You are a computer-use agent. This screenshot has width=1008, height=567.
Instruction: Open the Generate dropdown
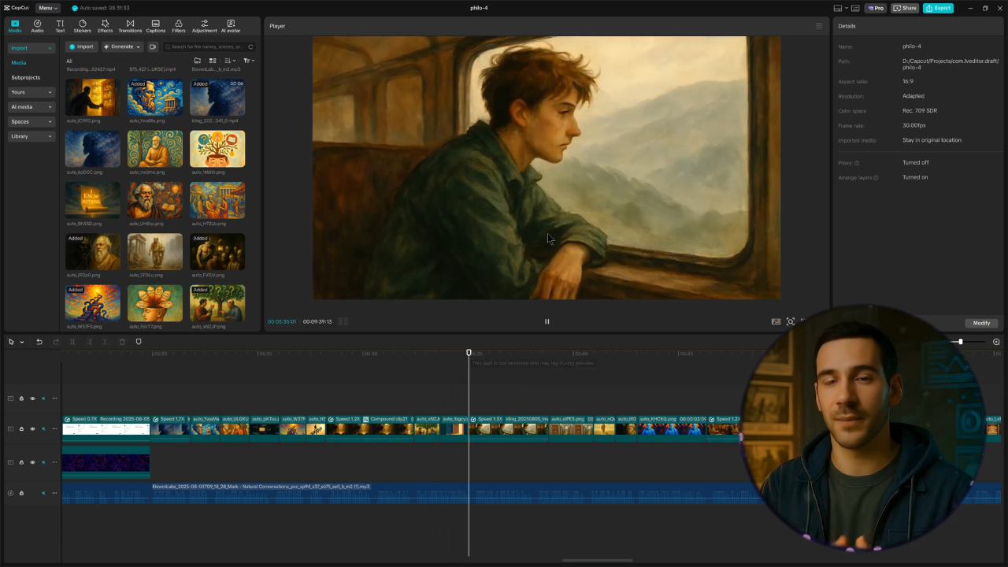point(122,46)
